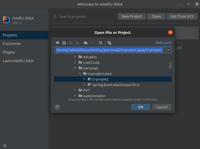Click New Project in Welcome window
Viewport: 200px width, 149px height.
[132, 16]
